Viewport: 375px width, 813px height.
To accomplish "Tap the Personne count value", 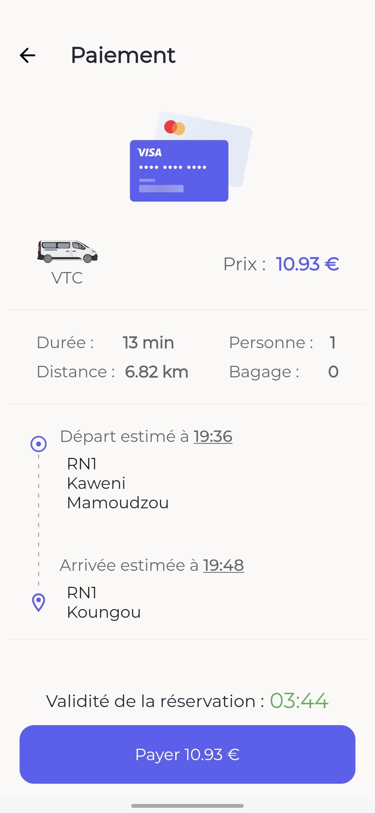I will coord(333,343).
